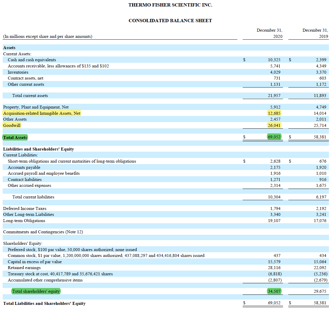Screen dimensions: 331x309
Task: Click the 'Other Long-term Liabilities' label
Action: click(28, 214)
